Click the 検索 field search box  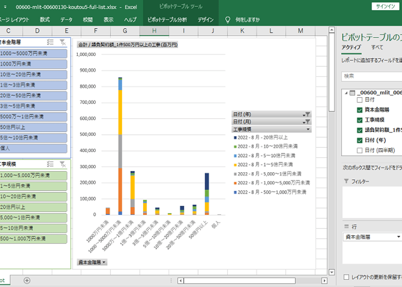pos(372,76)
